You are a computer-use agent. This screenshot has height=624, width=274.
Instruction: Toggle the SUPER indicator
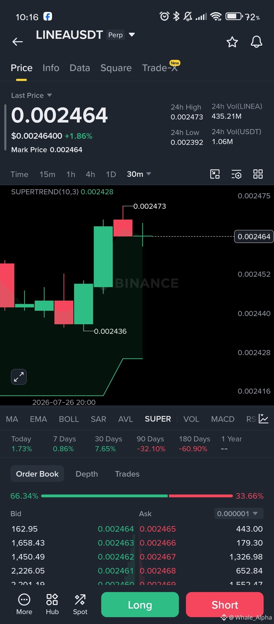pyautogui.click(x=158, y=419)
